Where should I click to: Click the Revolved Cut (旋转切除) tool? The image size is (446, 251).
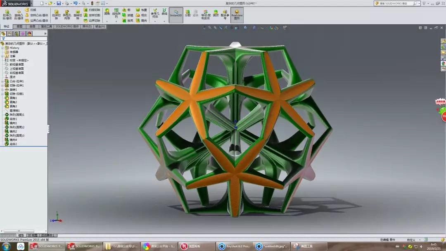click(x=78, y=15)
